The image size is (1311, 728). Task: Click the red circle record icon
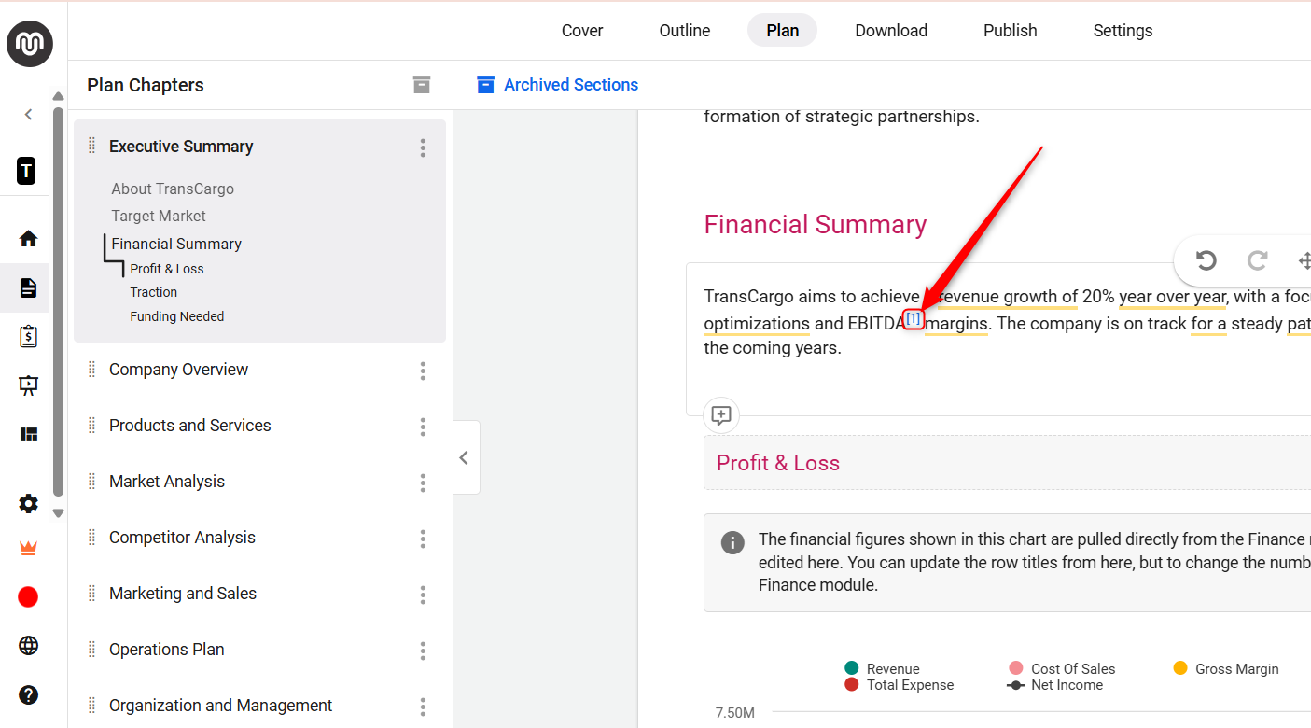pos(28,596)
